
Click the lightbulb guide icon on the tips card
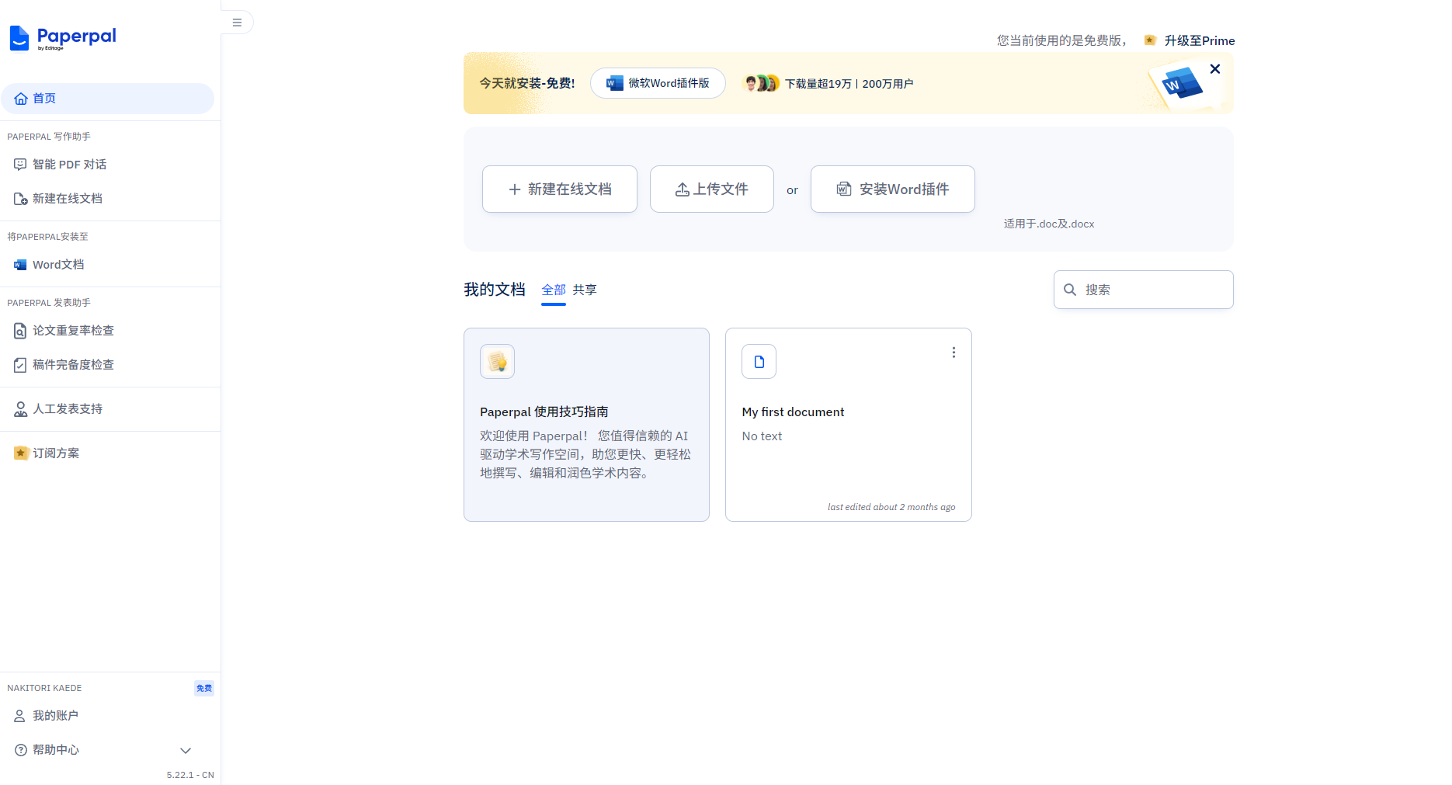click(498, 362)
